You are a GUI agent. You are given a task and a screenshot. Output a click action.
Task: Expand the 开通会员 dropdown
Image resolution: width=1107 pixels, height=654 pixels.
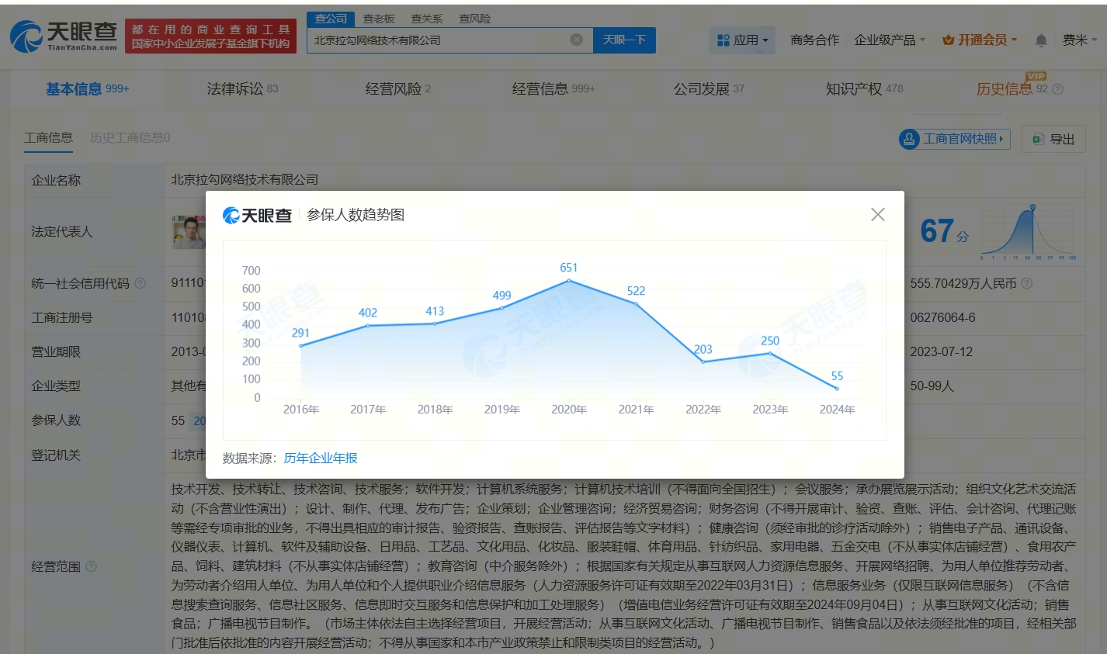point(980,40)
